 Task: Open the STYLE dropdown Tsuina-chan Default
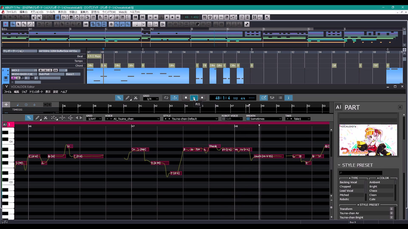click(190, 119)
